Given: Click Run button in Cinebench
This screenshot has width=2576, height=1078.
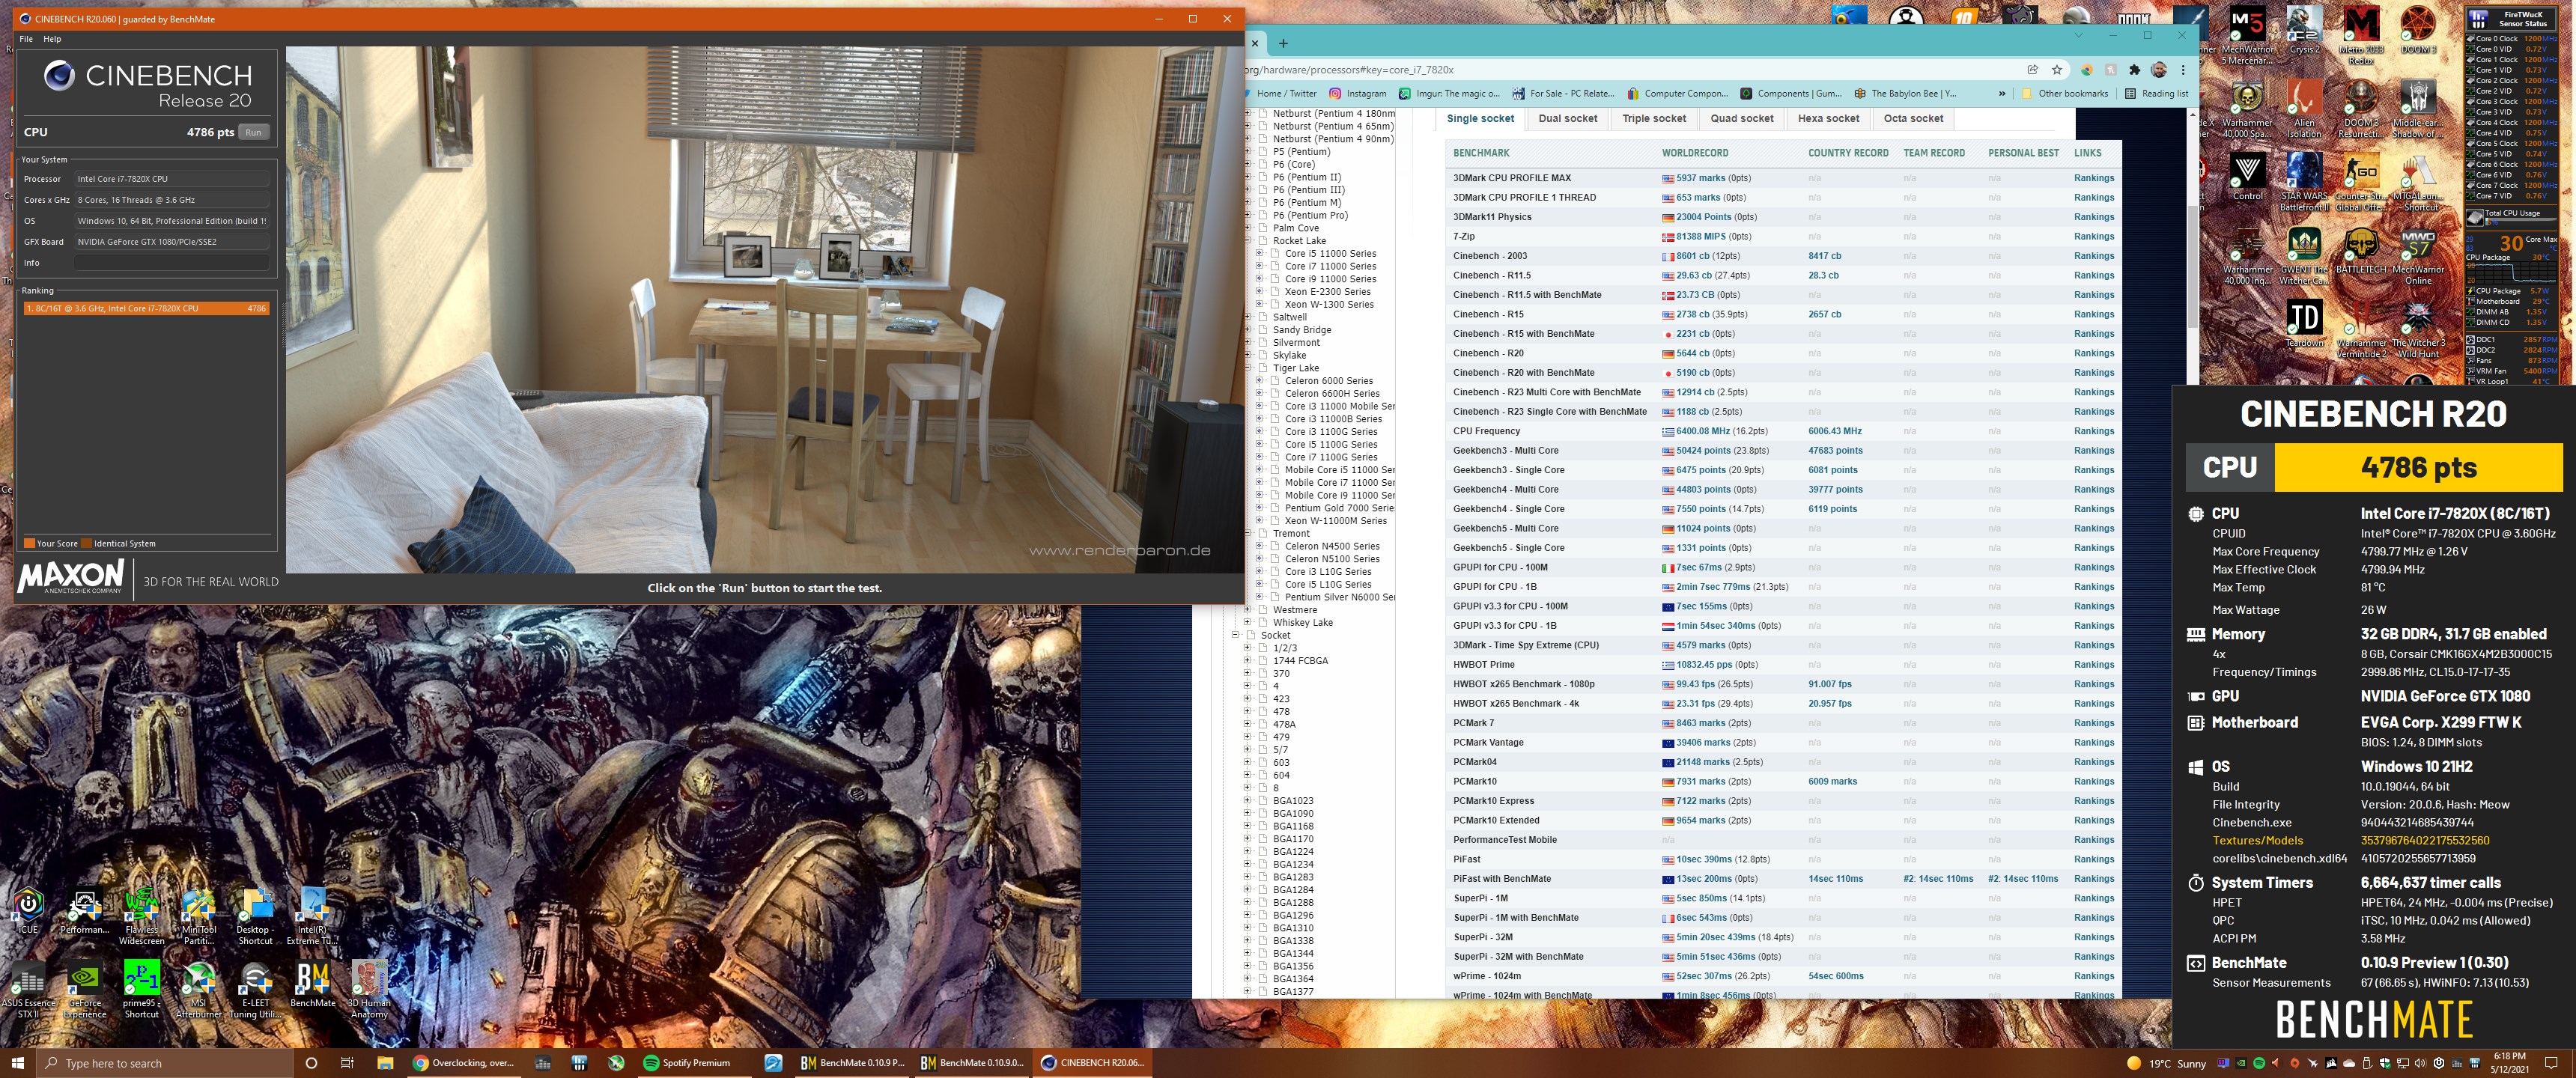Looking at the screenshot, I should (253, 132).
